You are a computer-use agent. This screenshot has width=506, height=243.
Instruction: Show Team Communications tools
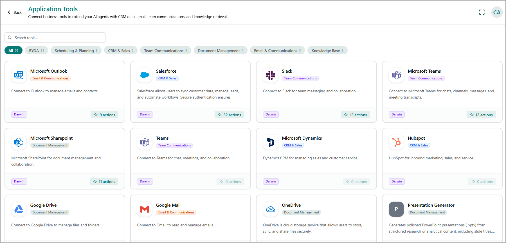tap(165, 50)
